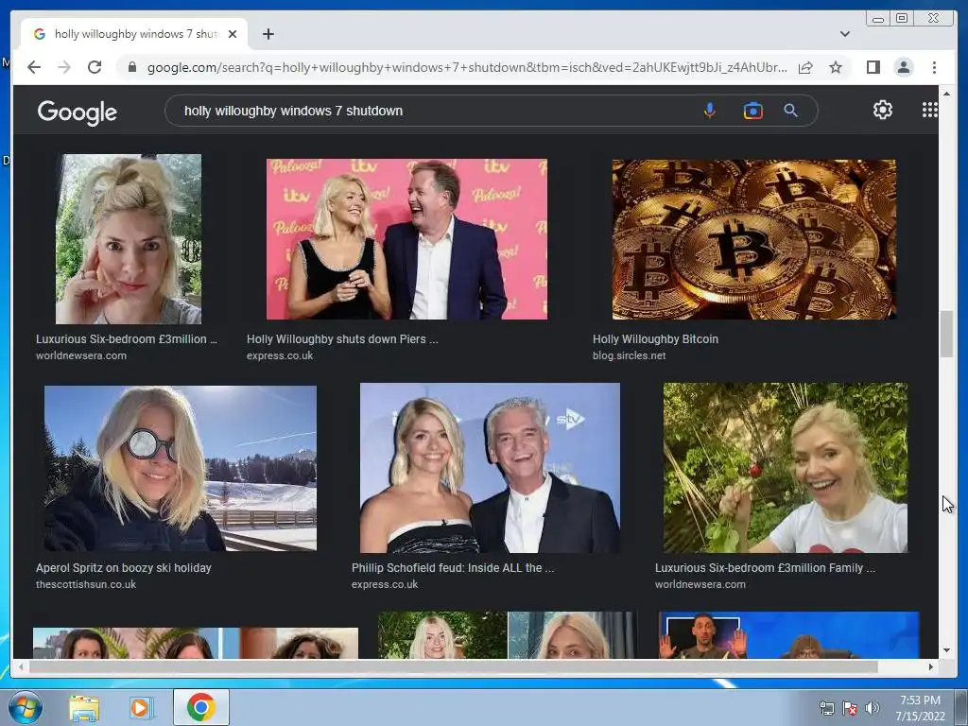The image size is (968, 726).
Task: Open the Bitcoin coins image
Action: click(x=753, y=239)
